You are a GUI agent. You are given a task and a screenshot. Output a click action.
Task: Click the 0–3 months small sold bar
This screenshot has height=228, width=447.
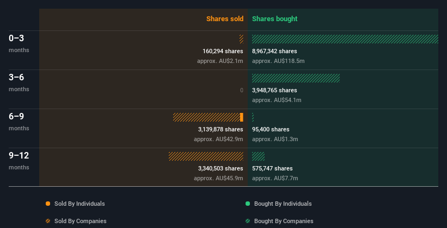[241, 39]
